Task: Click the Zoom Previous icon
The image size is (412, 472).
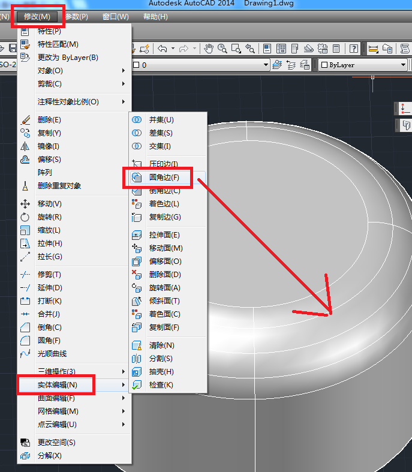Action: (250, 49)
